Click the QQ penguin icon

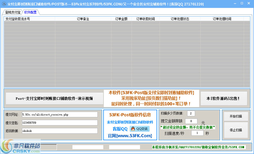pos(133,129)
